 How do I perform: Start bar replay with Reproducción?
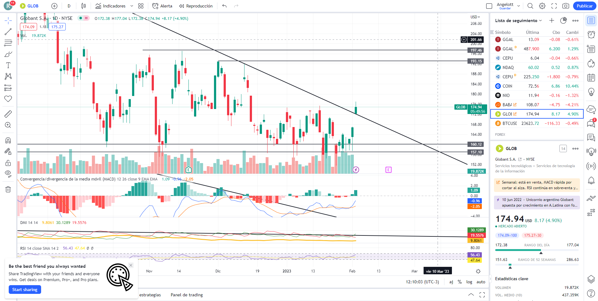click(x=196, y=6)
